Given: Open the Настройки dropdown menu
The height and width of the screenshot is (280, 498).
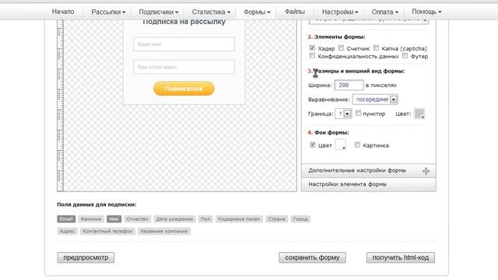Looking at the screenshot, I should pos(340,12).
